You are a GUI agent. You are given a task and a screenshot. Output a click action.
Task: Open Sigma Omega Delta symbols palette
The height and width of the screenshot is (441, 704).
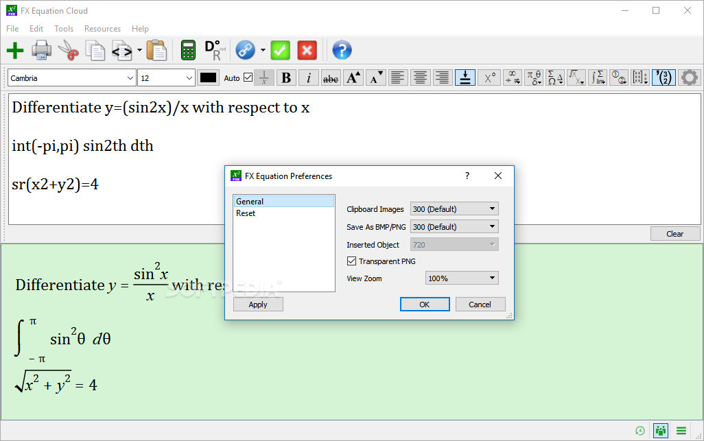point(555,78)
